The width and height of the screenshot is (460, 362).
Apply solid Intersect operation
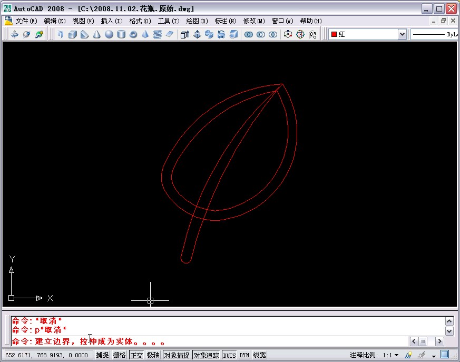pos(273,34)
